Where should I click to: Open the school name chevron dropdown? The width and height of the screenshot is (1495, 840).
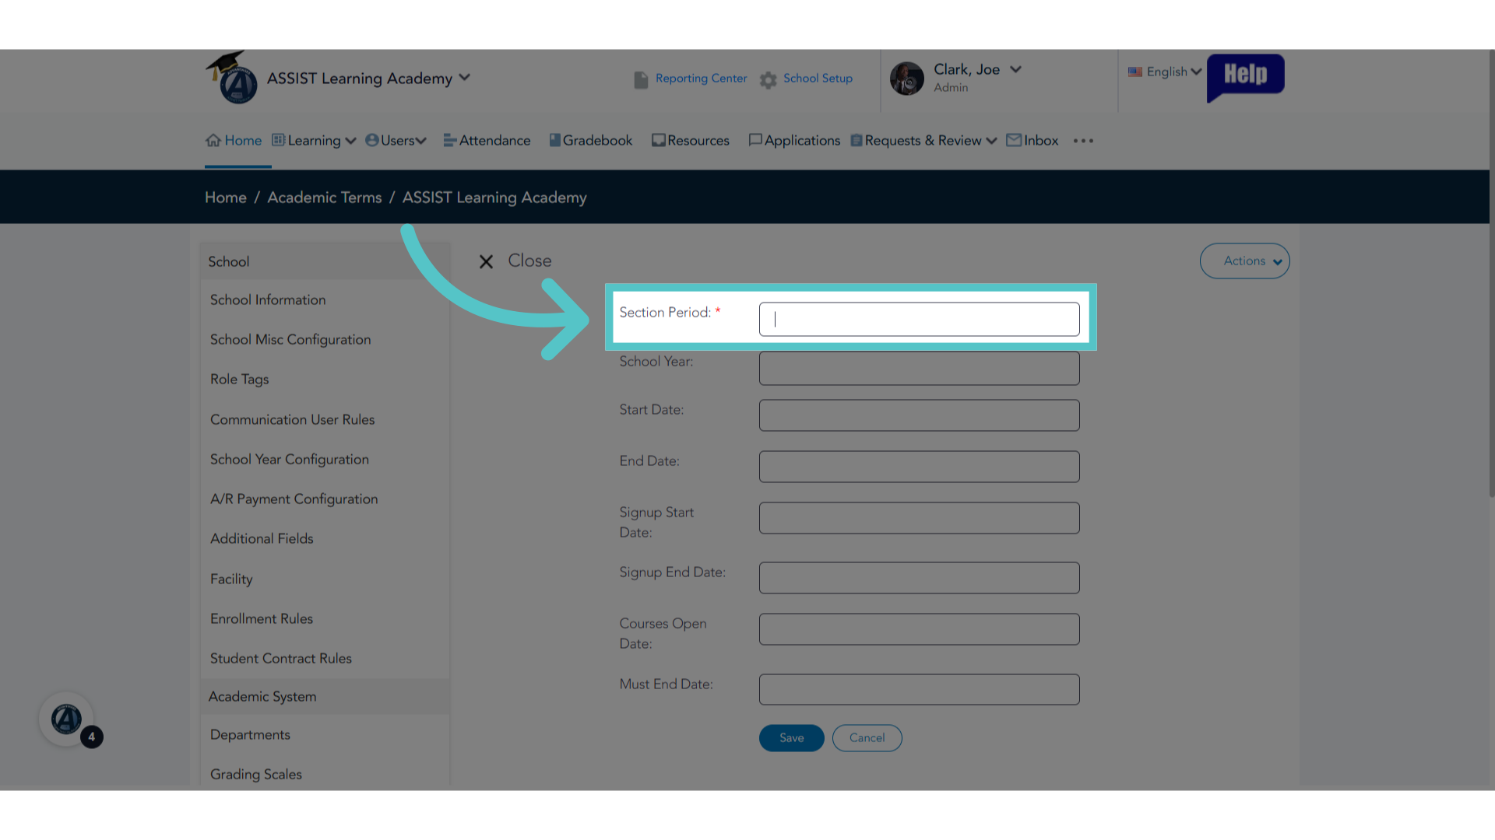pos(465,78)
